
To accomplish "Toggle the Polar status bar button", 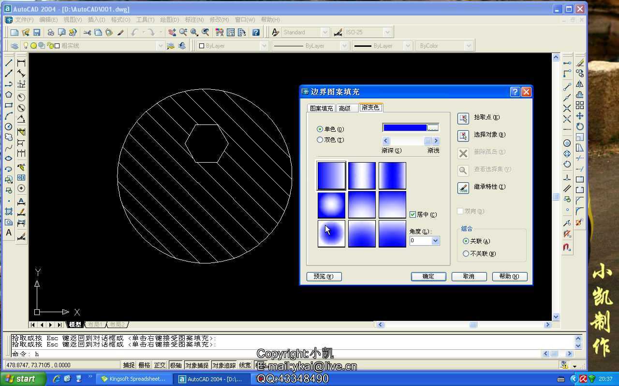I will tap(176, 365).
